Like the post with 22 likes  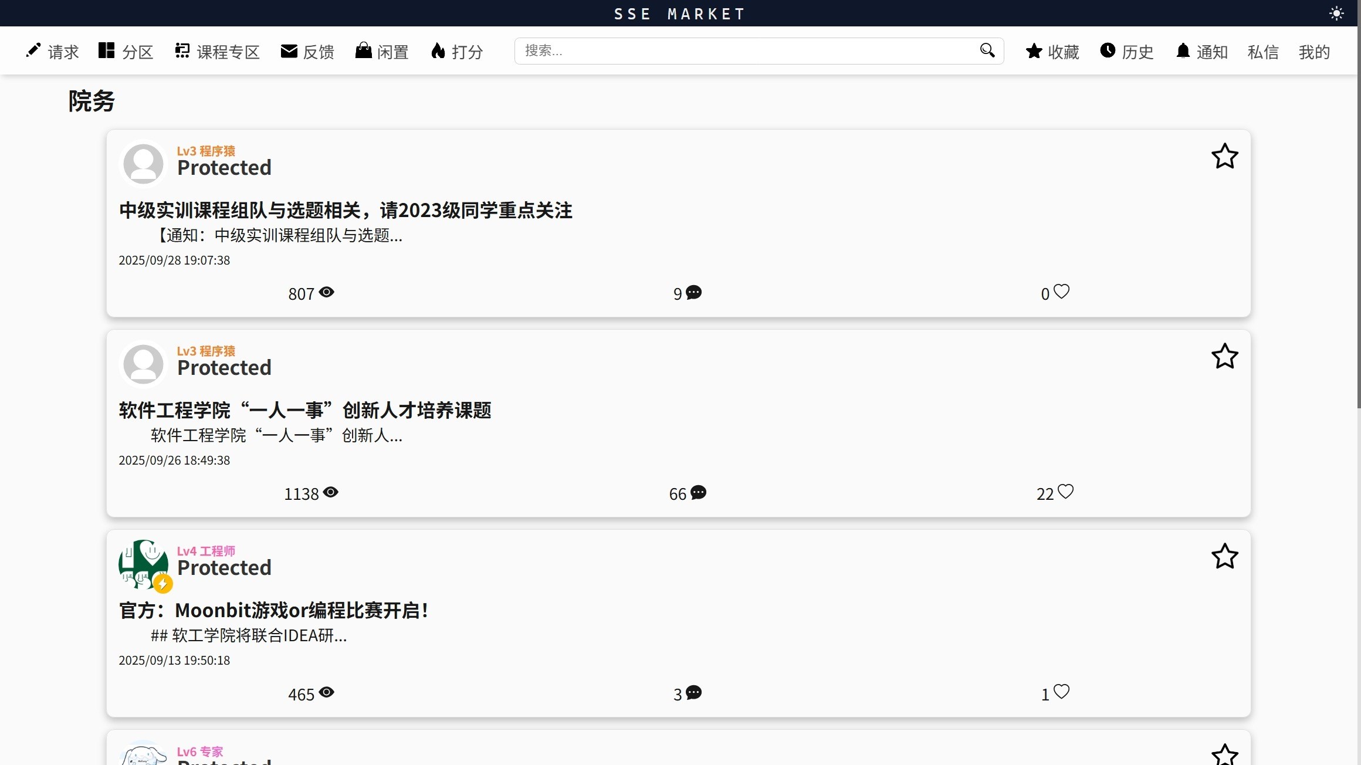(1065, 492)
